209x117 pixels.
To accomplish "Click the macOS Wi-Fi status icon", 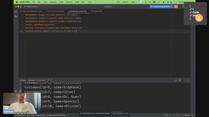I will 159,2.
